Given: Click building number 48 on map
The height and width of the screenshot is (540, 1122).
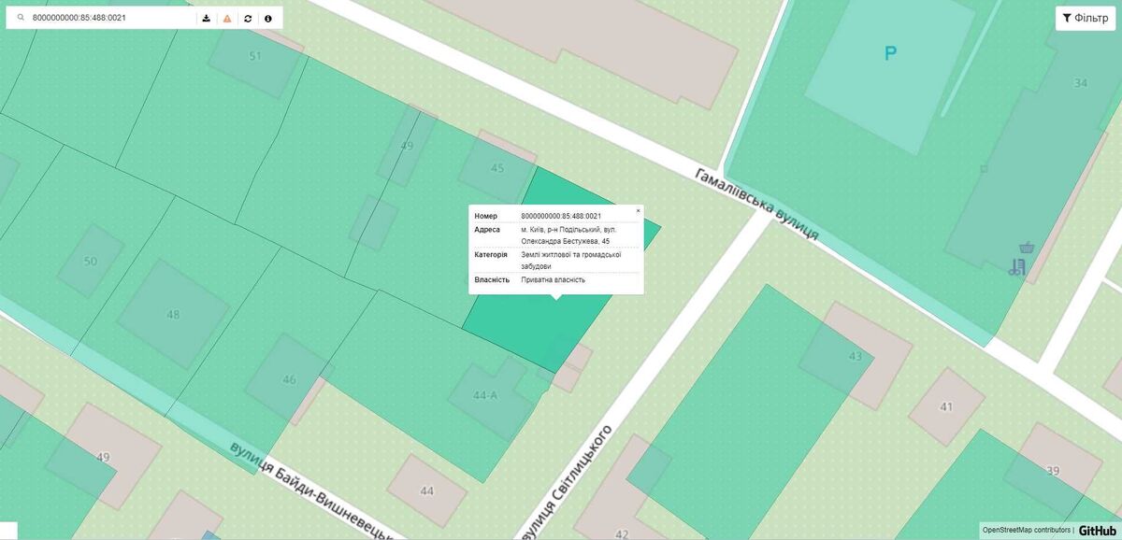Looking at the screenshot, I should coord(173,315).
